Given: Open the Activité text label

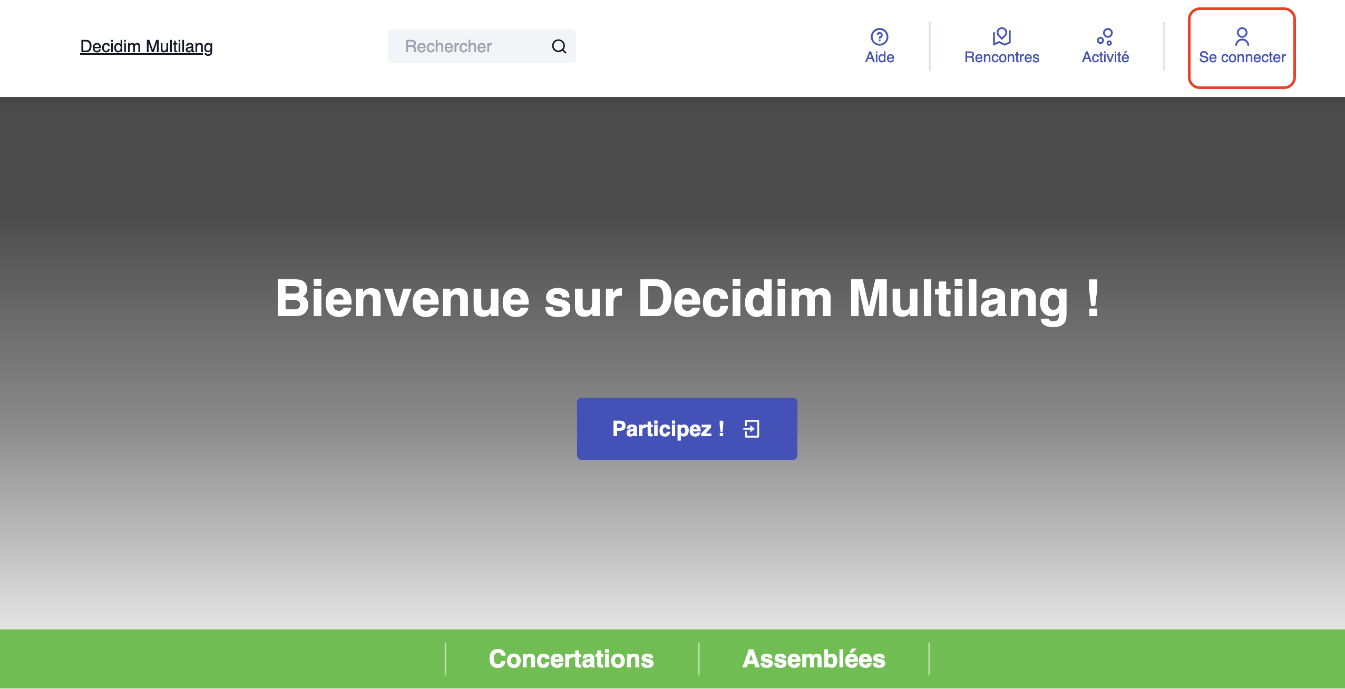Looking at the screenshot, I should pyautogui.click(x=1105, y=57).
